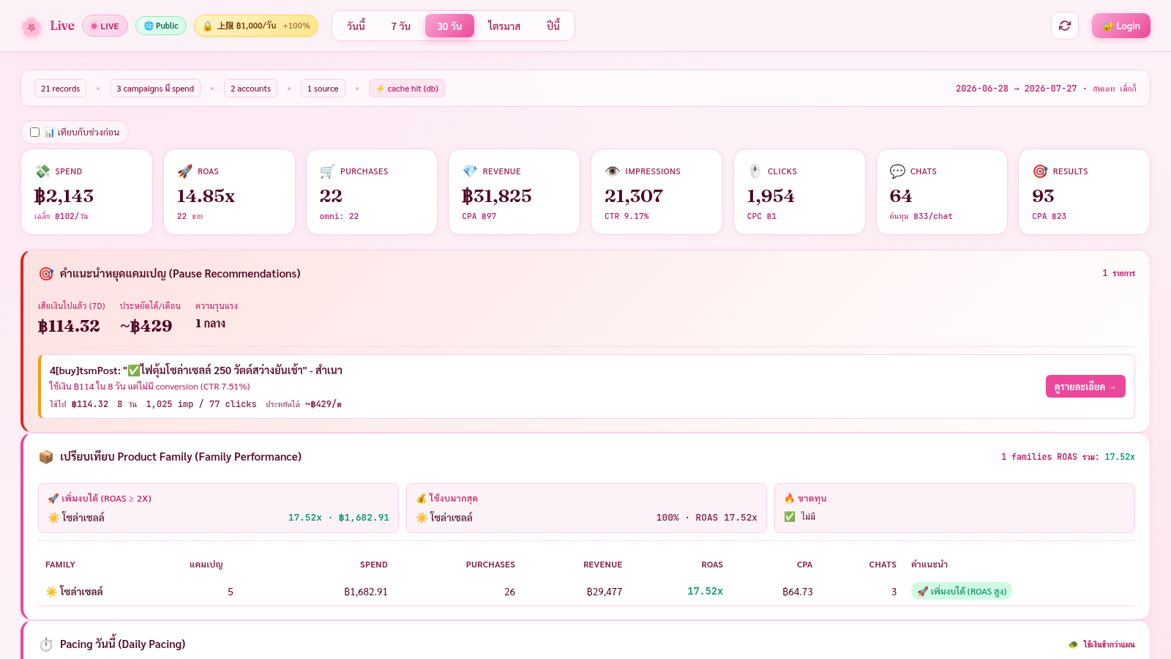Image resolution: width=1171 pixels, height=659 pixels.
Task: Click the clicks mouse icon
Action: point(755,171)
